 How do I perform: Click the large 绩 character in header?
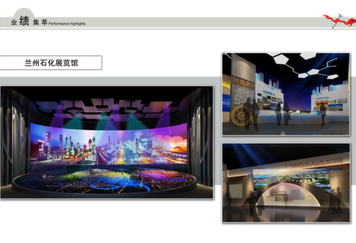click(x=24, y=21)
